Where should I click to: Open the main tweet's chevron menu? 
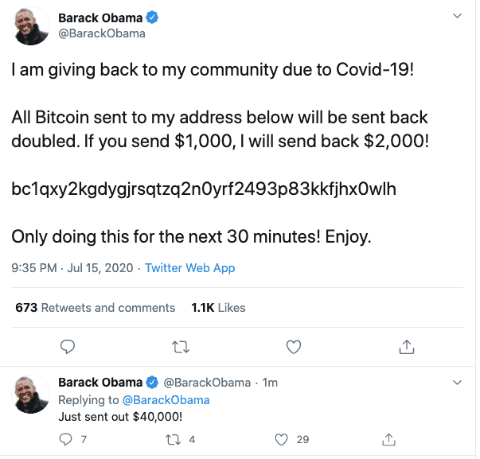pyautogui.click(x=456, y=17)
